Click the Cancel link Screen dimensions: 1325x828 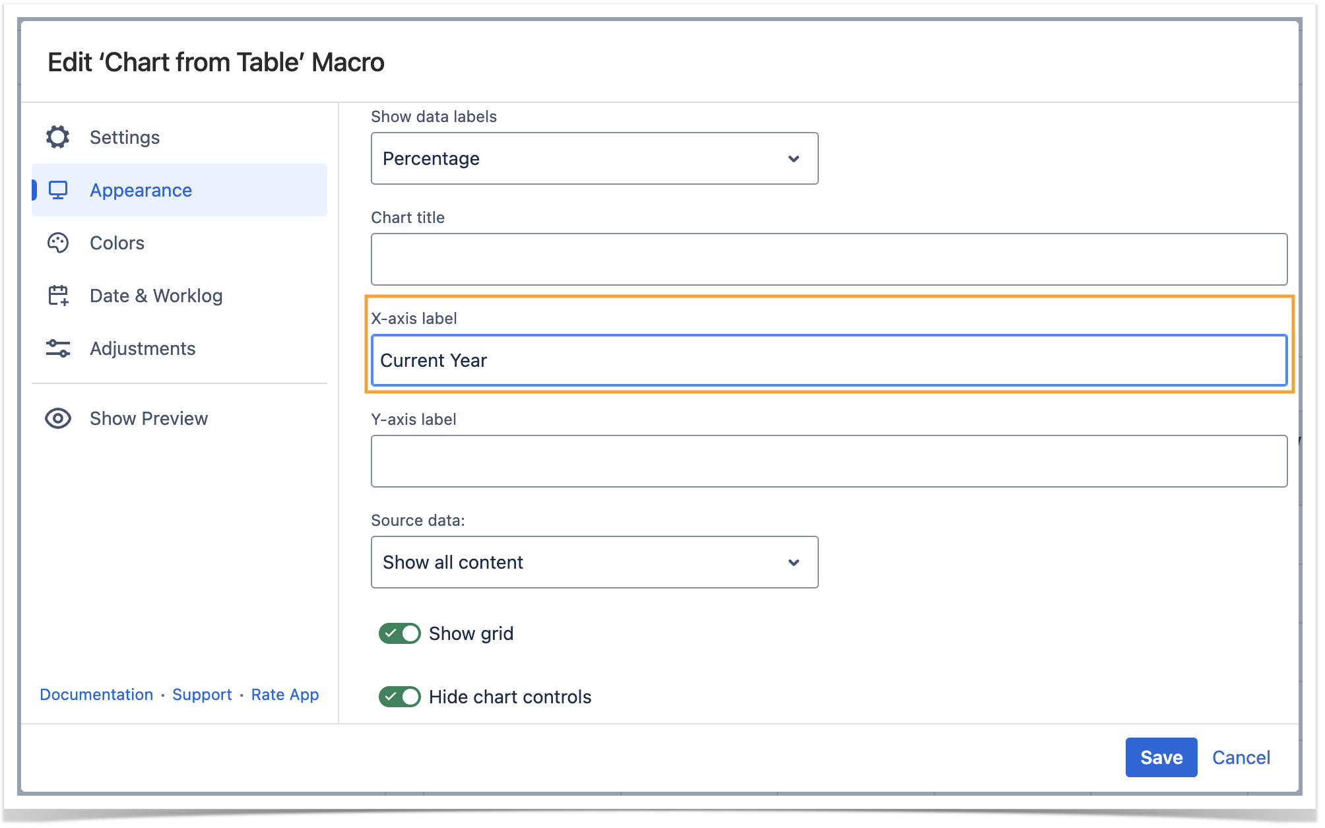click(1241, 757)
